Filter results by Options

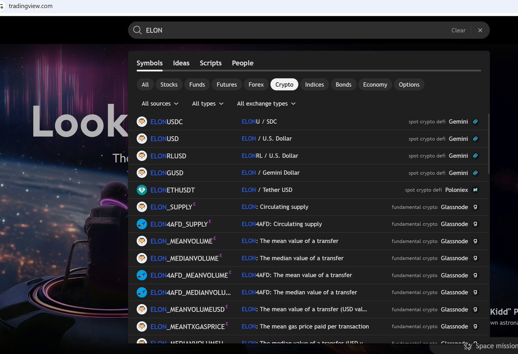[409, 85]
